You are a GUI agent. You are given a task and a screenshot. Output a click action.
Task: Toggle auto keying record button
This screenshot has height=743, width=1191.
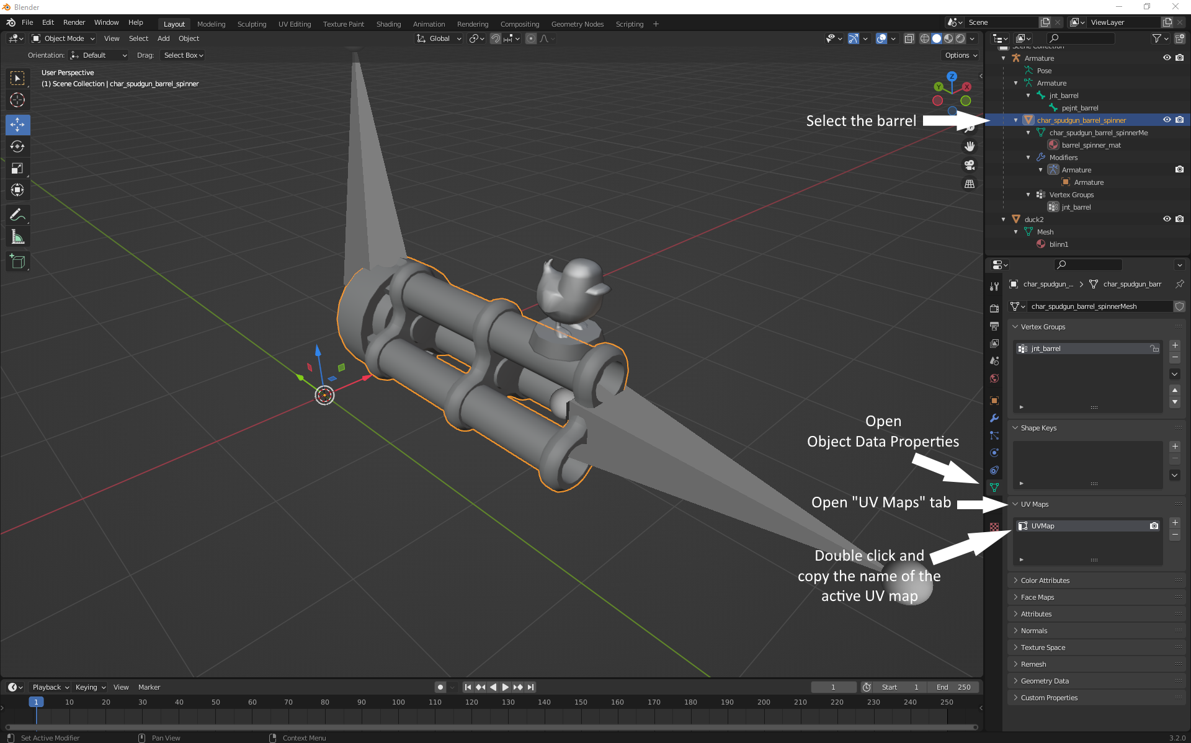point(440,687)
